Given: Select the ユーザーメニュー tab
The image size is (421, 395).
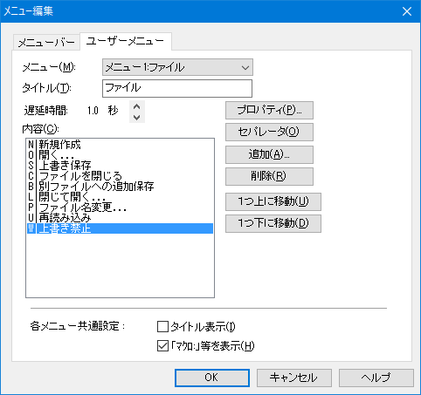Looking at the screenshot, I should [x=126, y=41].
